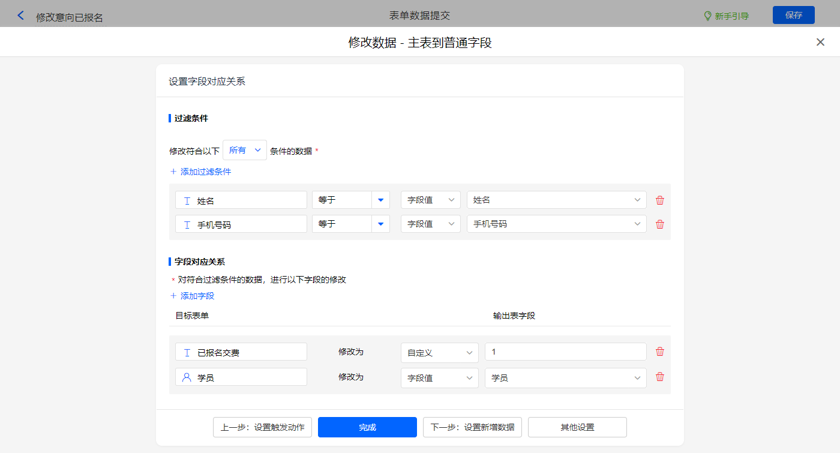Image resolution: width=840 pixels, height=453 pixels.
Task: Open the 等于 operator dropdown for 手机号码
Action: pos(380,224)
